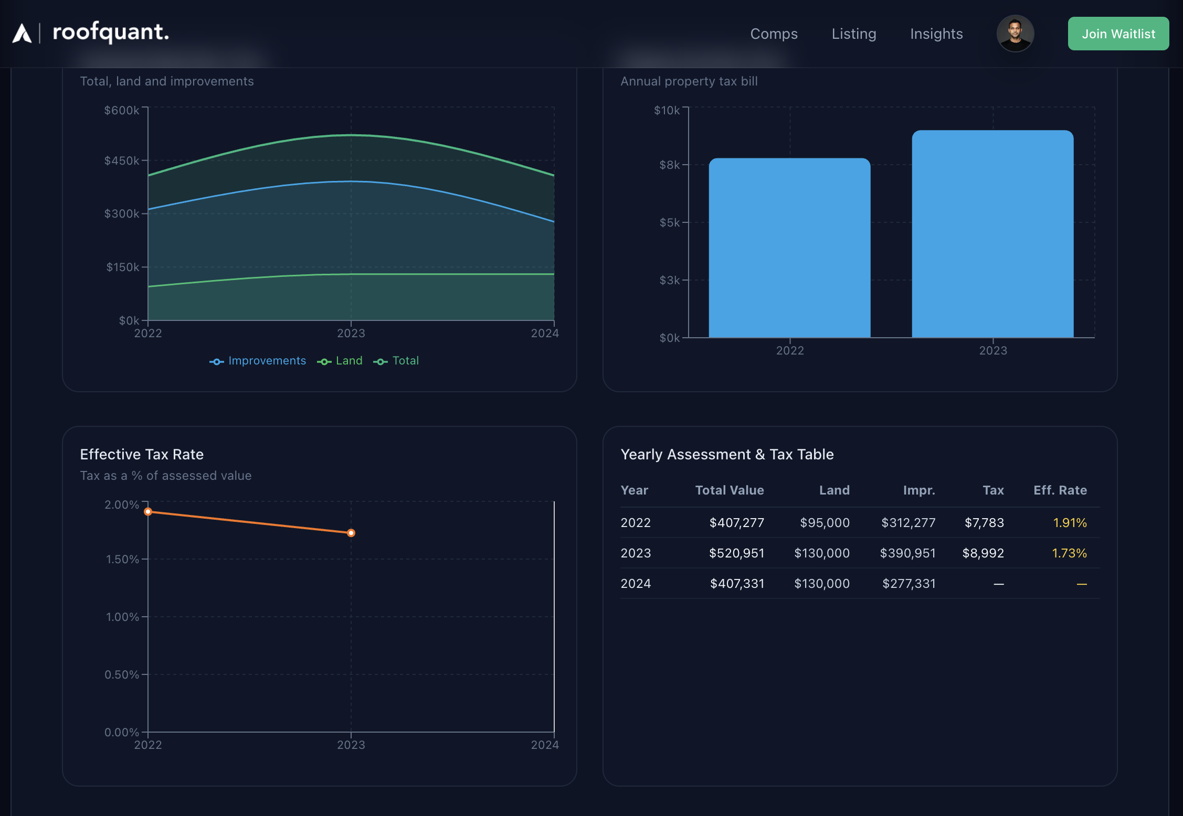
Task: Click the Land legend marker icon
Action: click(324, 362)
